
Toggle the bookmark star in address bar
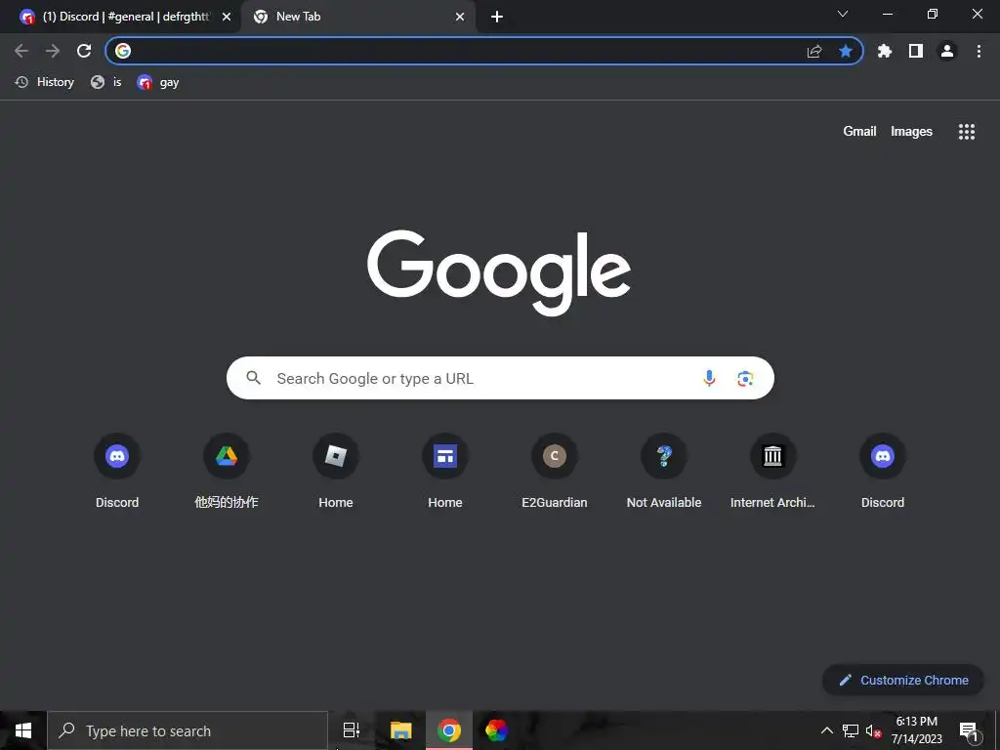coord(846,51)
